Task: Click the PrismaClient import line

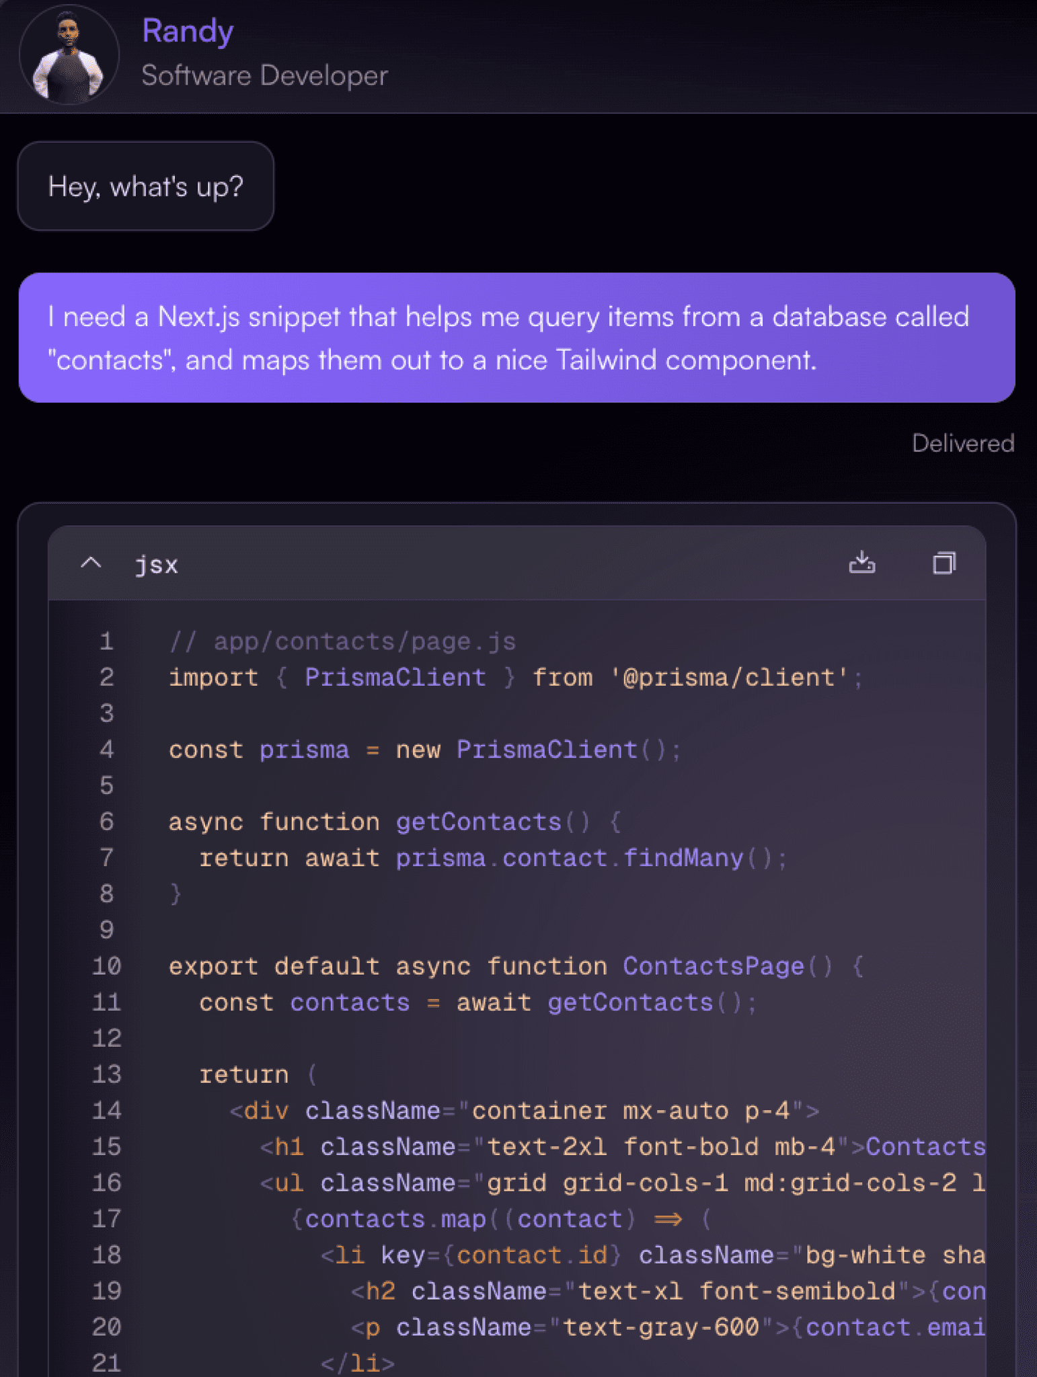Action: (x=515, y=677)
